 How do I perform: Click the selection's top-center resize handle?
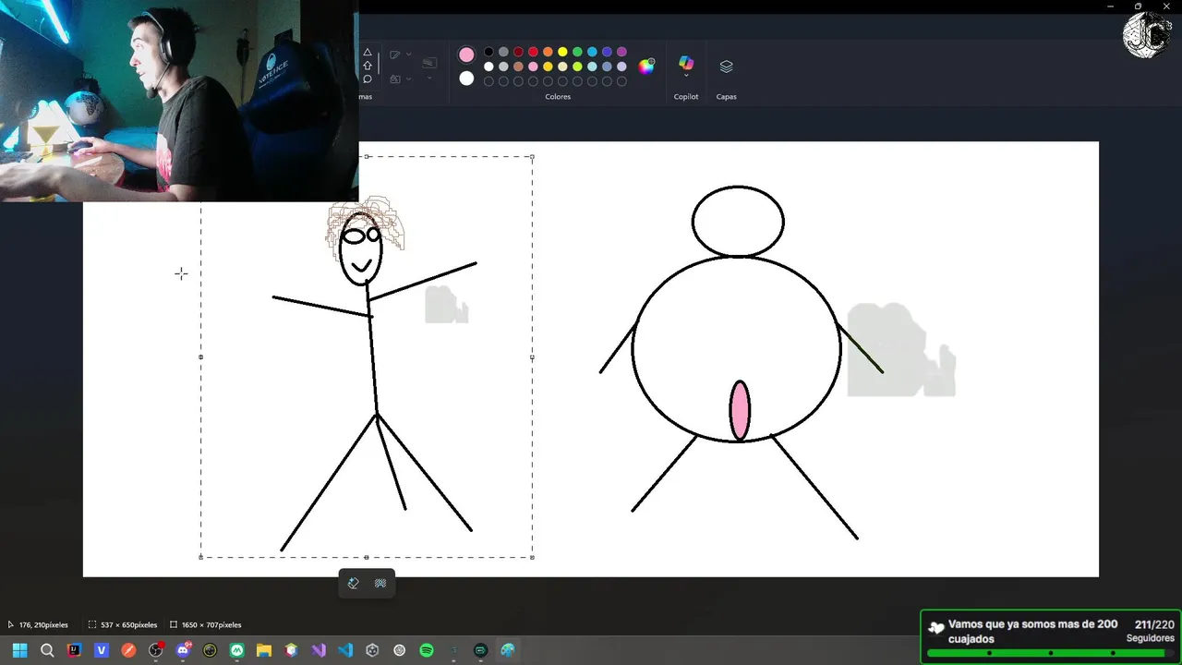point(367,156)
